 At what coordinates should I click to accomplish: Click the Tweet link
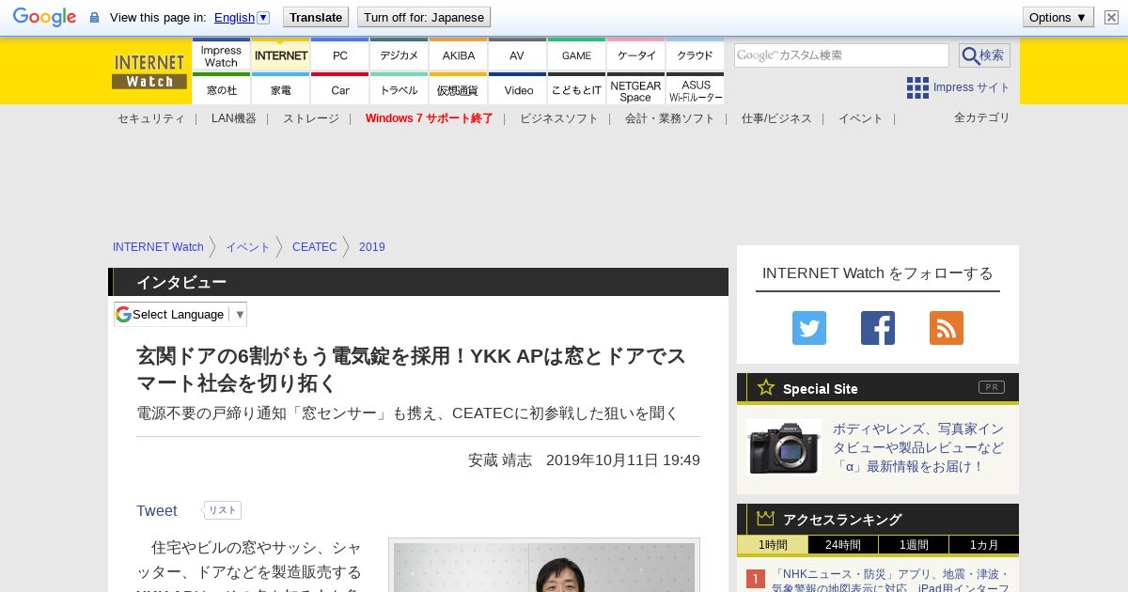point(156,510)
